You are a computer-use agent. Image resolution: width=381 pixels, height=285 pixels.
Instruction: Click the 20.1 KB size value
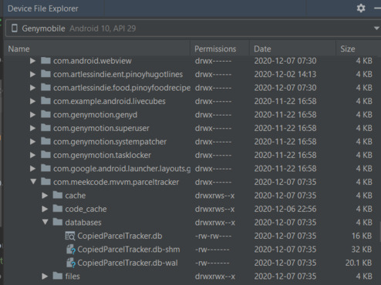tap(359, 263)
